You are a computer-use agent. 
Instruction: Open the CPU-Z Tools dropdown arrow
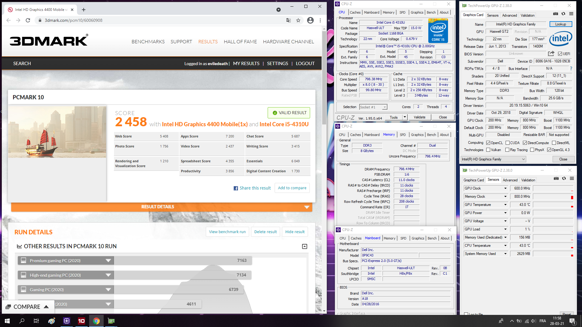[404, 117]
